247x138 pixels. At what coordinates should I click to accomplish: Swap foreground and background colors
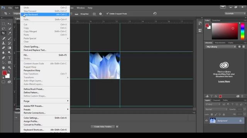[9, 72]
